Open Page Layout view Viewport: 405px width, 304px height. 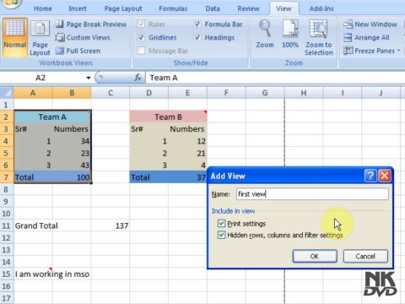[x=40, y=38]
